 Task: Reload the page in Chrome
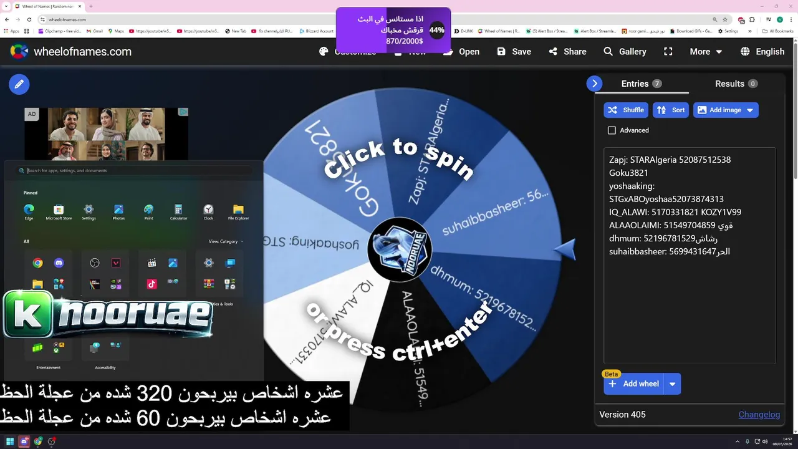tap(29, 20)
